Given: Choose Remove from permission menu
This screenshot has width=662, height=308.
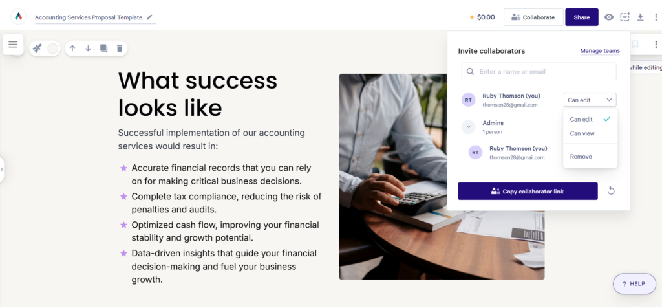Looking at the screenshot, I should 581,157.
